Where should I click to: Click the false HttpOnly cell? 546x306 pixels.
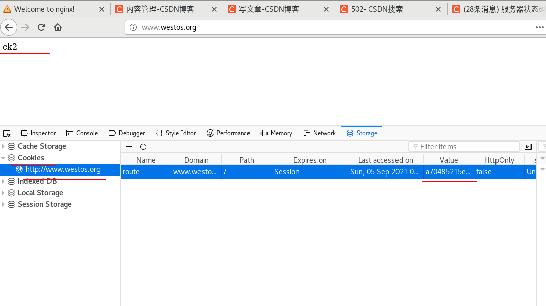pos(500,172)
